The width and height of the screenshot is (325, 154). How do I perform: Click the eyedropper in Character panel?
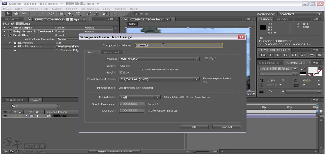tap(303, 69)
